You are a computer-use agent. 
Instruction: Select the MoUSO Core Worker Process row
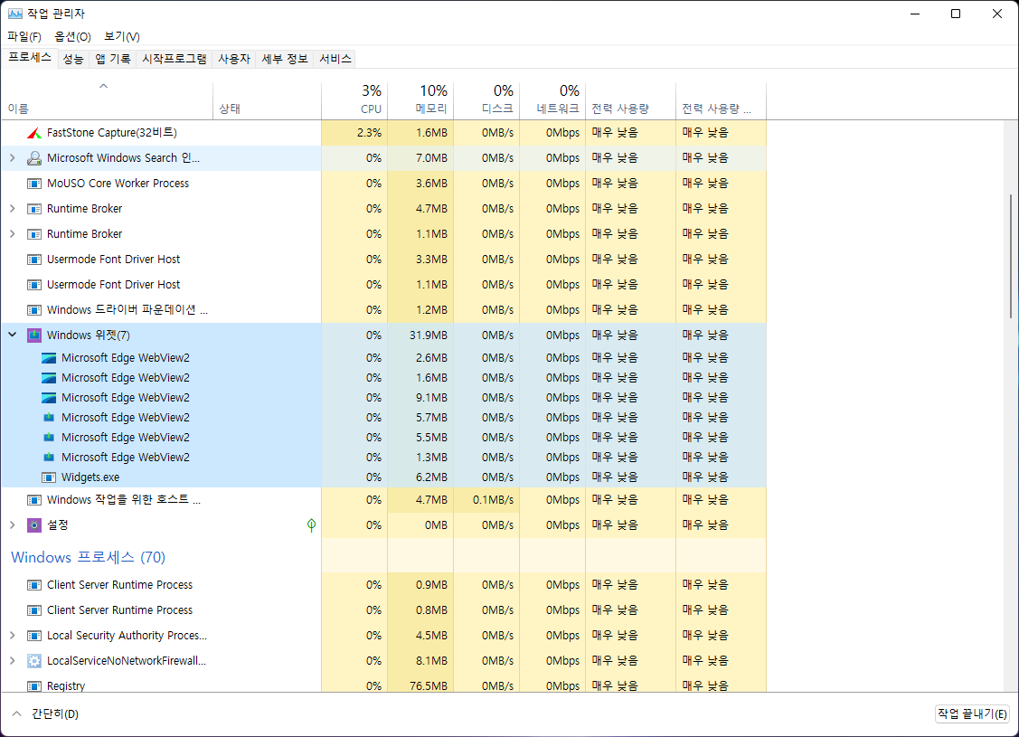pyautogui.click(x=383, y=184)
